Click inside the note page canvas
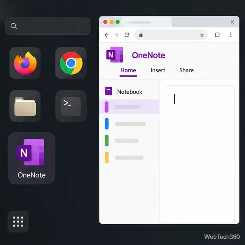 [x=200, y=155]
